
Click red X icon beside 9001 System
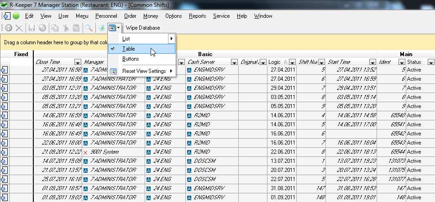(x=85, y=152)
